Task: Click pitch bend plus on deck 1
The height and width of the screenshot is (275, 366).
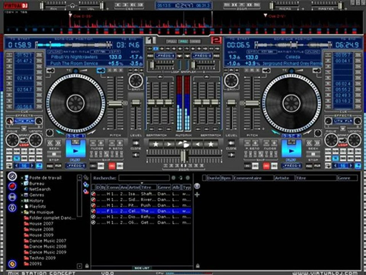Action: click(120, 142)
